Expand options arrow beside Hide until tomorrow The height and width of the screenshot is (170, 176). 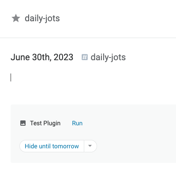pyautogui.click(x=90, y=146)
